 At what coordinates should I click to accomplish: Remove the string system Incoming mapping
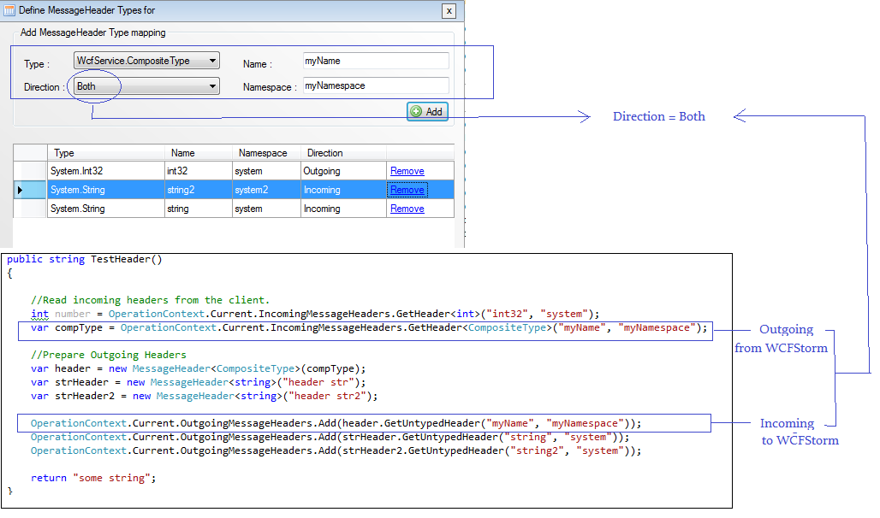point(407,209)
